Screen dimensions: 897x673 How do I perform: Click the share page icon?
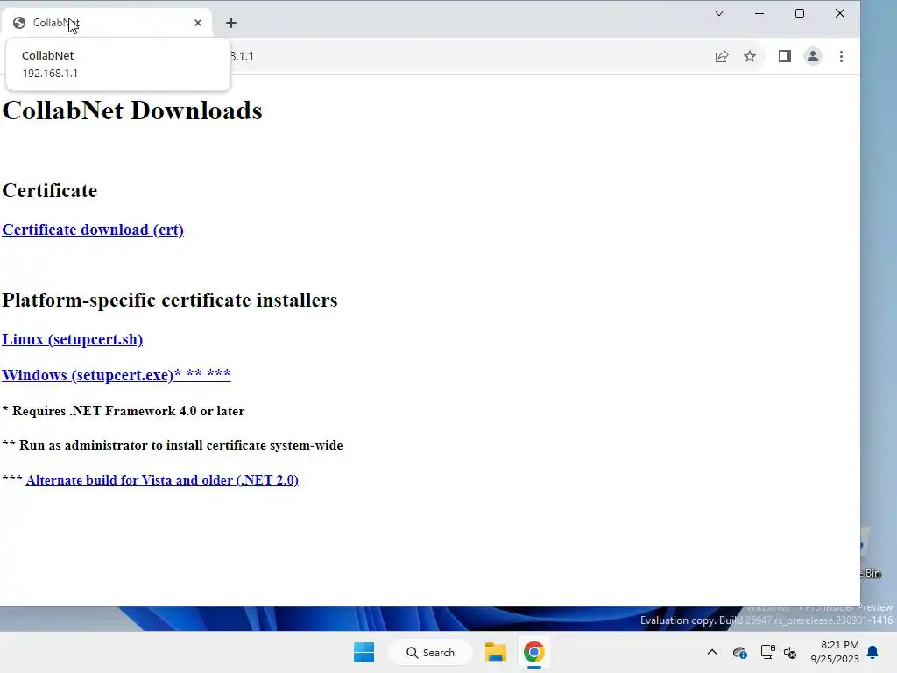(722, 56)
